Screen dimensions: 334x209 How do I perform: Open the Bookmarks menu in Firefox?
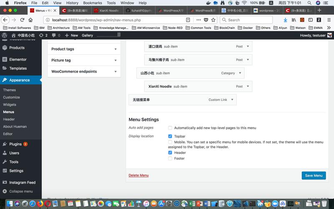(92, 3)
